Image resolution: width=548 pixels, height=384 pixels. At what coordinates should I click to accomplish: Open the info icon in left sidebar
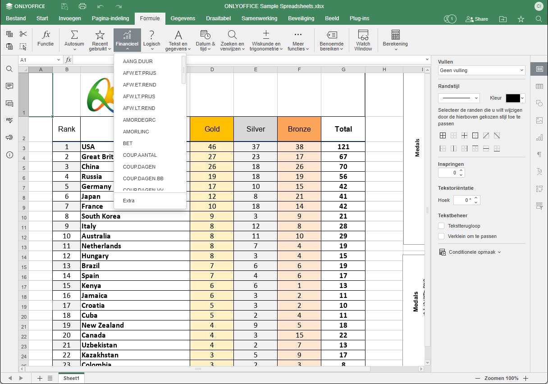pyautogui.click(x=9, y=155)
